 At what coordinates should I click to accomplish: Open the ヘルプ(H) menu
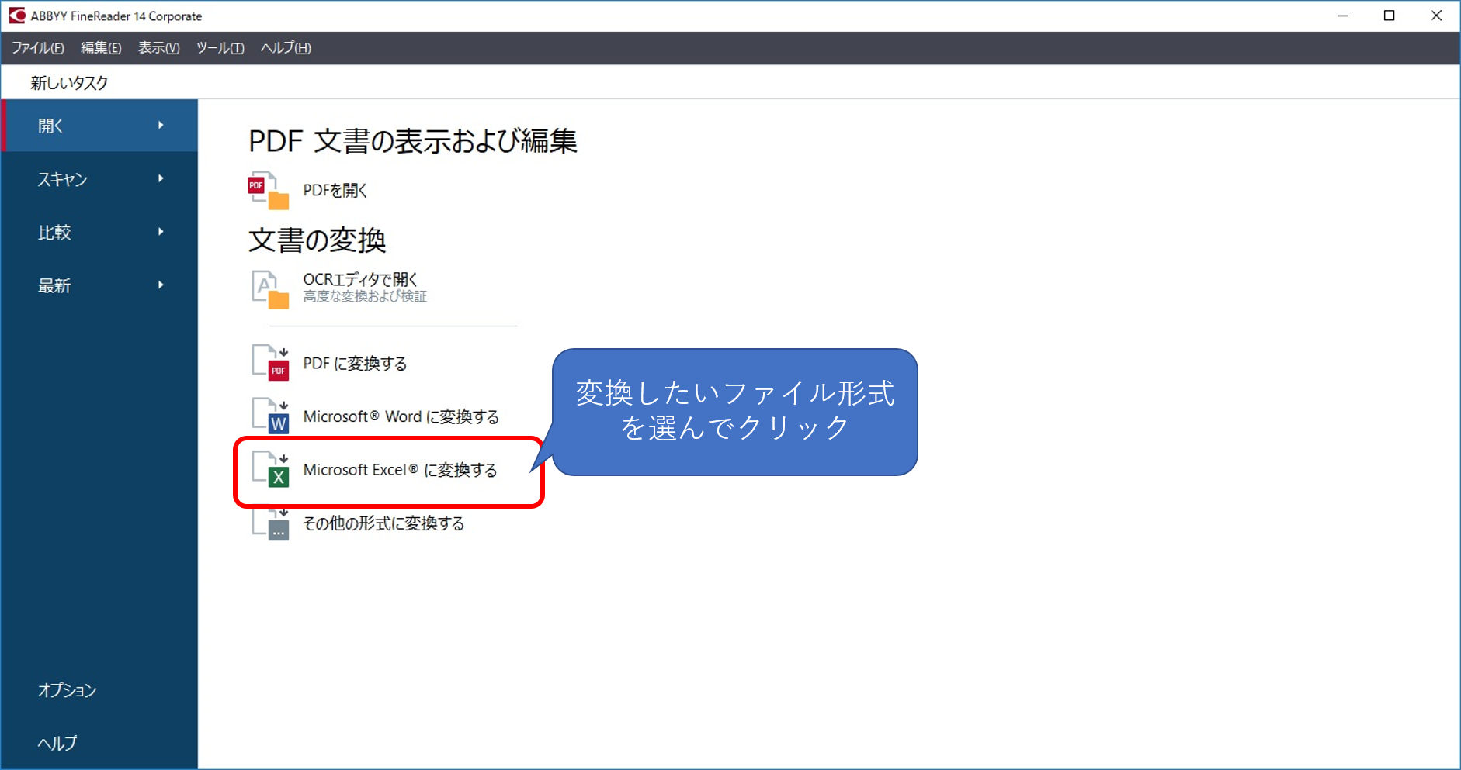pyautogui.click(x=286, y=48)
